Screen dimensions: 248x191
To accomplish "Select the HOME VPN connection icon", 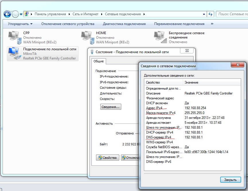I will [88, 38].
